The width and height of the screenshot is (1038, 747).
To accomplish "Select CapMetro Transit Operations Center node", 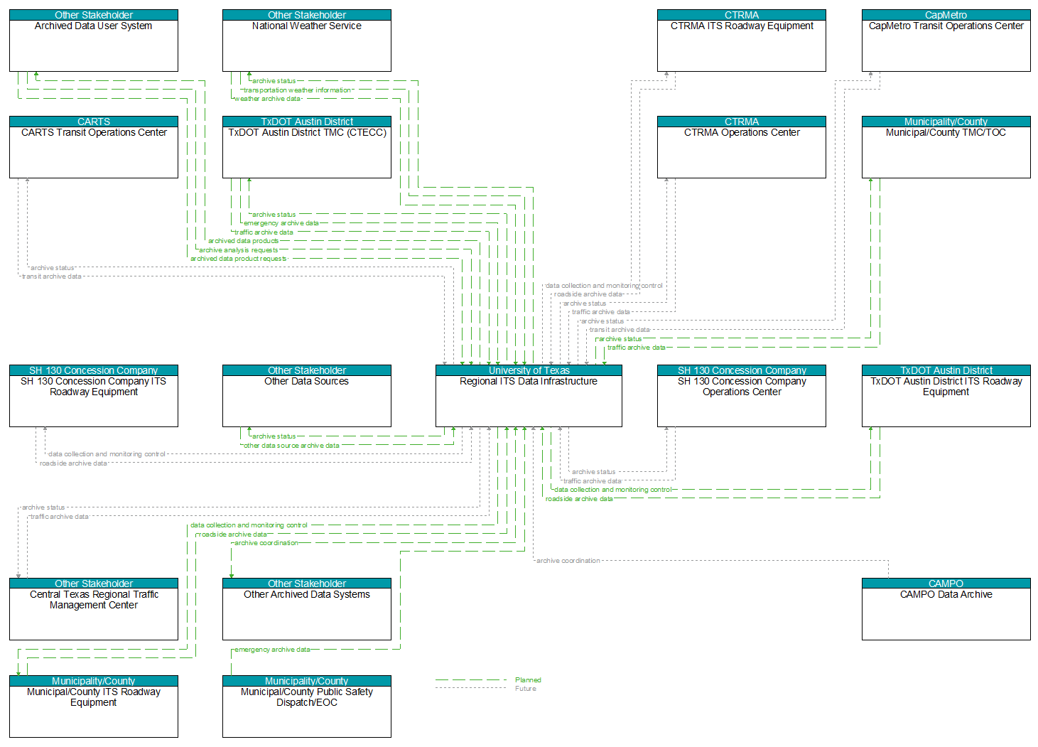I will click(946, 41).
